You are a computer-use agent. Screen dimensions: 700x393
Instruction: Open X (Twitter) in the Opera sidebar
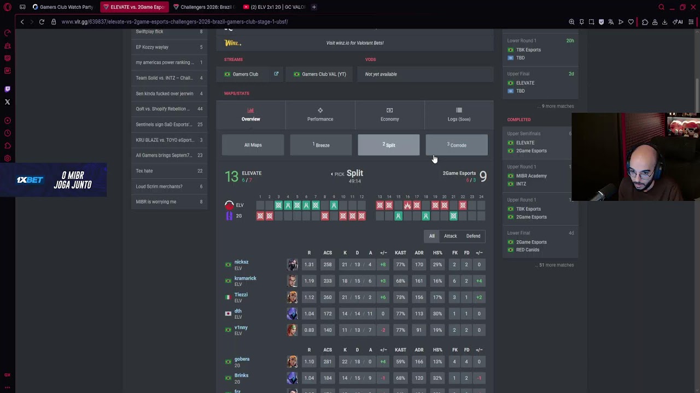click(8, 102)
